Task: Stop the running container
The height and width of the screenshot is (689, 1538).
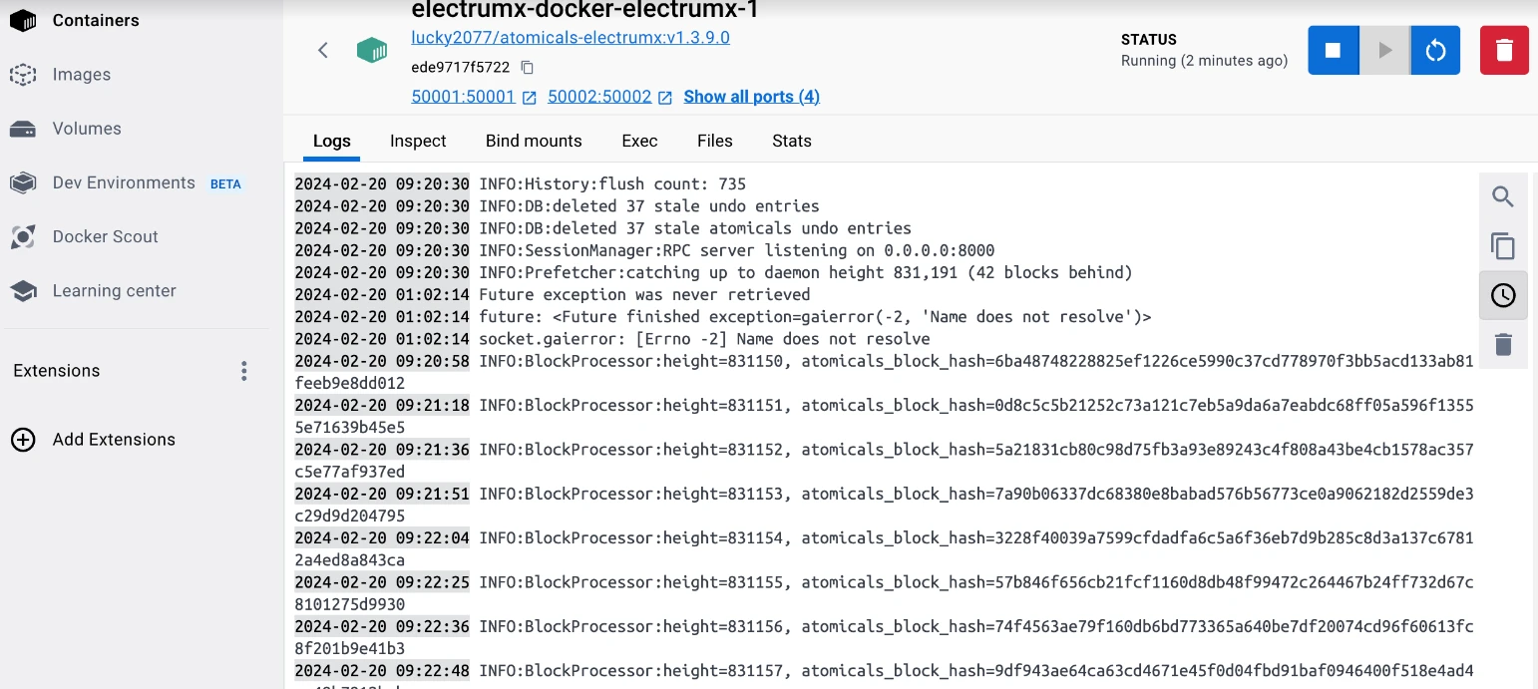Action: (1333, 51)
